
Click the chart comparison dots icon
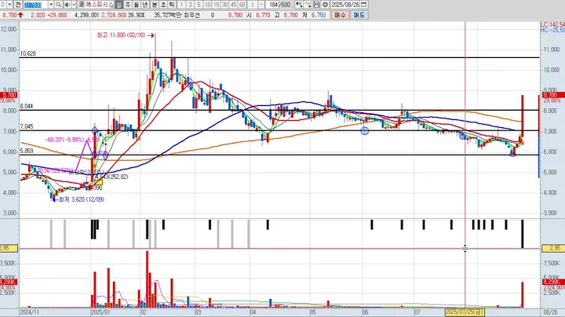click(x=299, y=5)
